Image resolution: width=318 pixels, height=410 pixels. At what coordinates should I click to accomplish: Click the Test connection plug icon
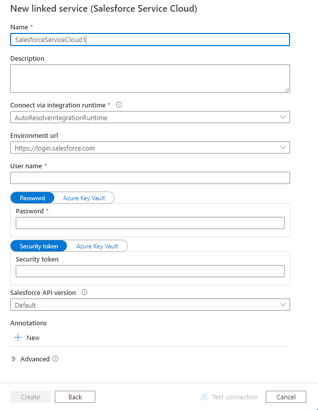[204, 397]
